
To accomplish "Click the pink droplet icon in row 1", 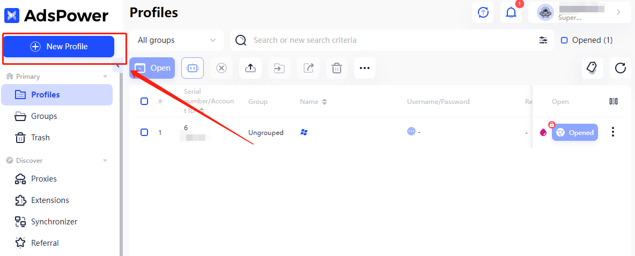I will point(543,132).
